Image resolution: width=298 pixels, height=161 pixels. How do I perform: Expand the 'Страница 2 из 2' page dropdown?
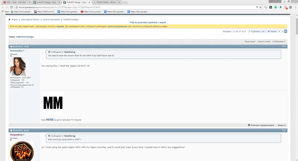(x=257, y=31)
